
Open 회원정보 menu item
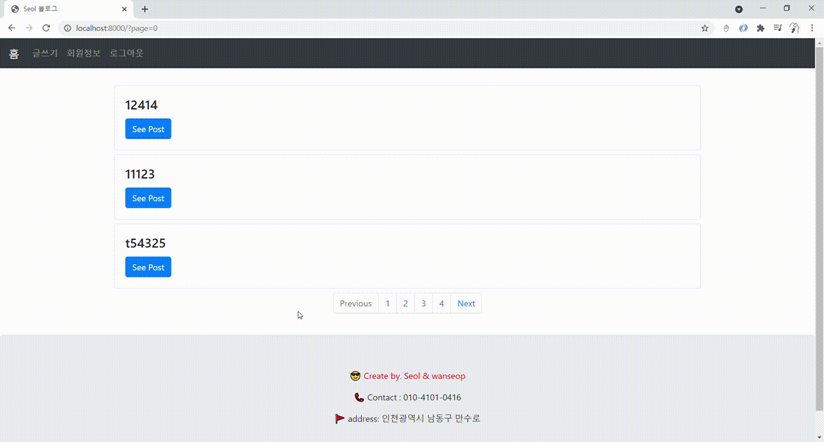pyautogui.click(x=84, y=53)
